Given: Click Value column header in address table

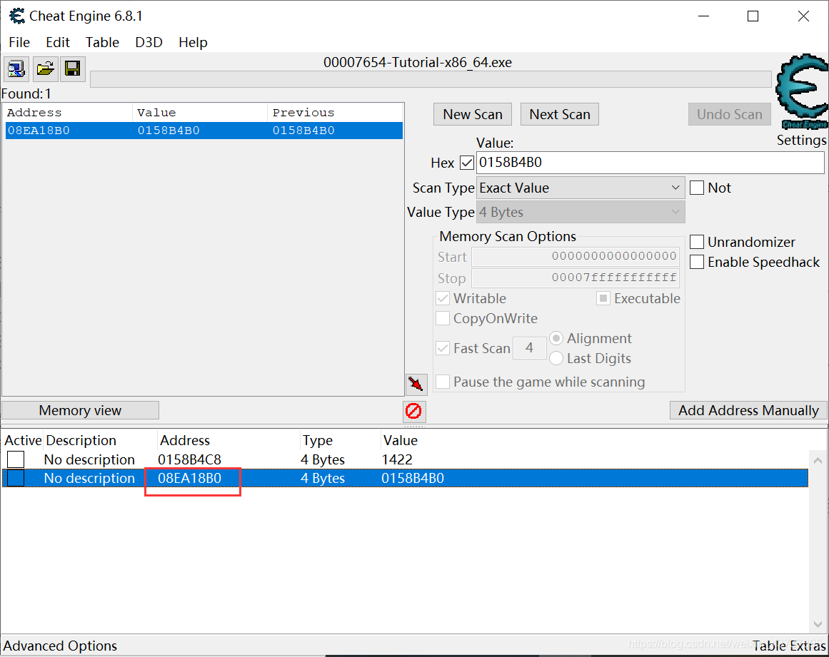Looking at the screenshot, I should (x=401, y=440).
